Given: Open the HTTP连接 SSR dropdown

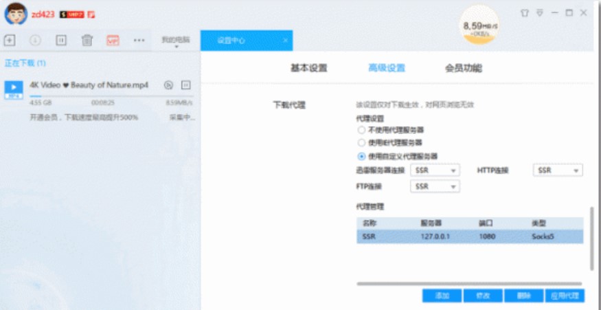Looking at the screenshot, I should coord(558,170).
